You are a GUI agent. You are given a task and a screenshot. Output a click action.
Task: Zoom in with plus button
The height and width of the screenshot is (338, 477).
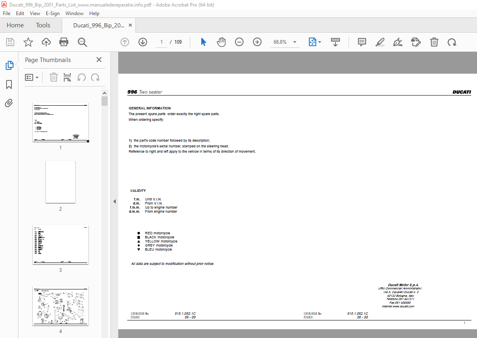pyautogui.click(x=257, y=42)
